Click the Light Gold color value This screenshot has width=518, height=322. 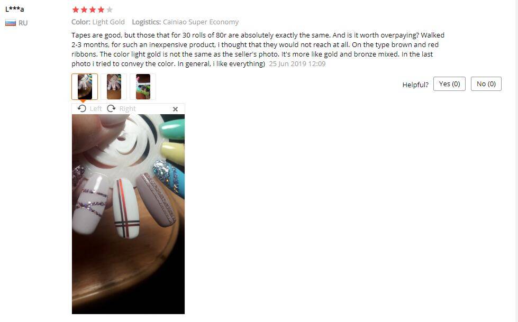coord(108,22)
